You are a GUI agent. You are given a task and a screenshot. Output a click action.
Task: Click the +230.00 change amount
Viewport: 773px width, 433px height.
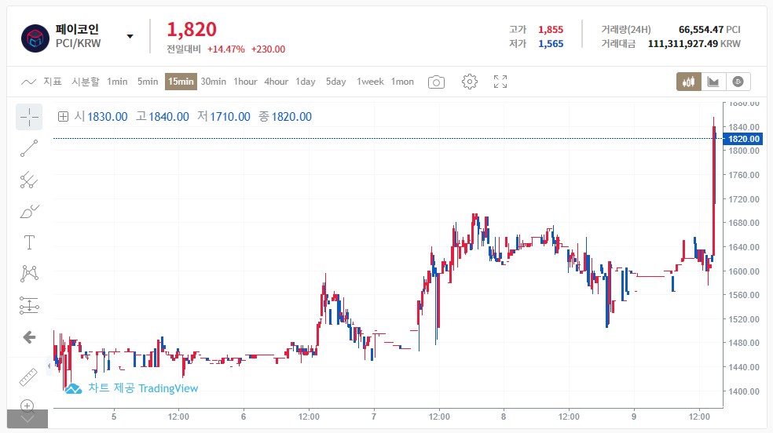(x=268, y=49)
